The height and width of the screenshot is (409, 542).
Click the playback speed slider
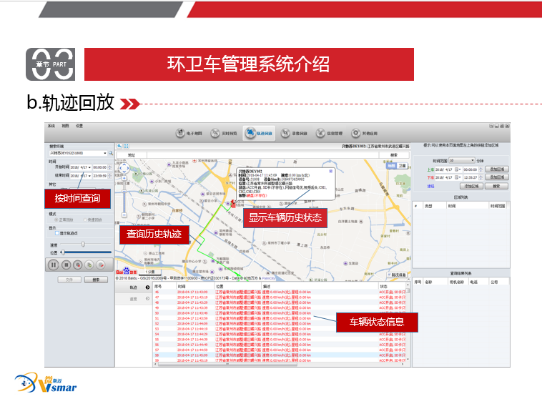(x=83, y=244)
